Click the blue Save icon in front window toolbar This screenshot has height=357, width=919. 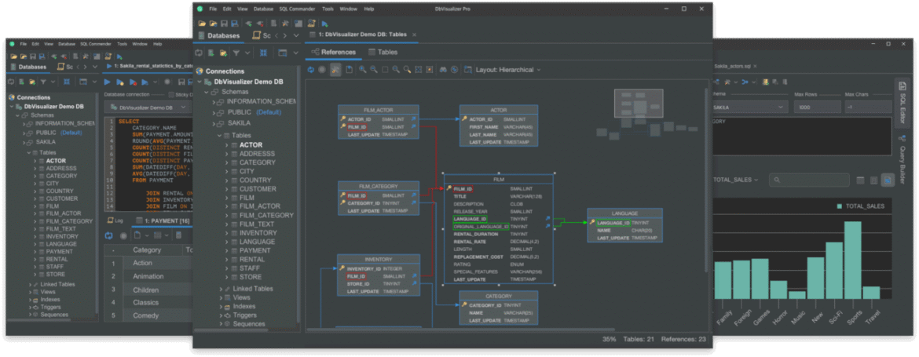point(234,24)
